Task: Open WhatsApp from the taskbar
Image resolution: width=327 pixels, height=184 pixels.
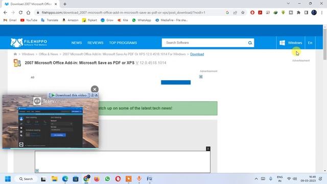Action: pyautogui.click(x=107, y=179)
